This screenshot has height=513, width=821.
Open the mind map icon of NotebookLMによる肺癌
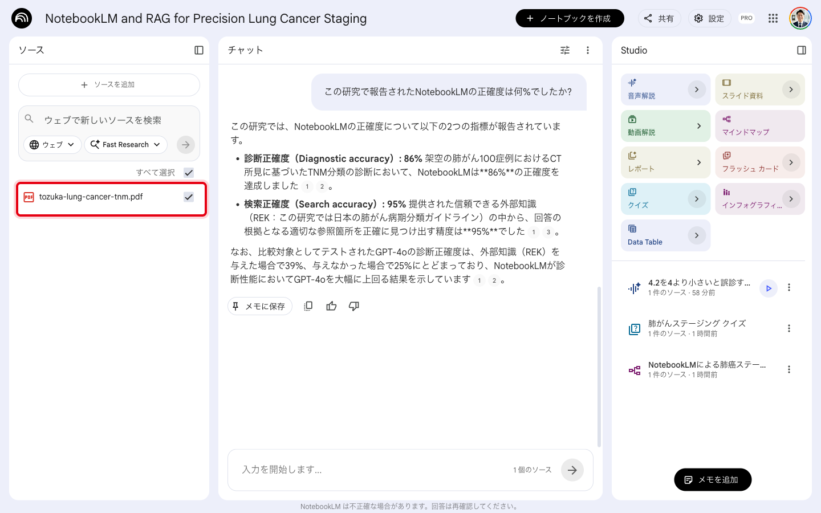[635, 370]
